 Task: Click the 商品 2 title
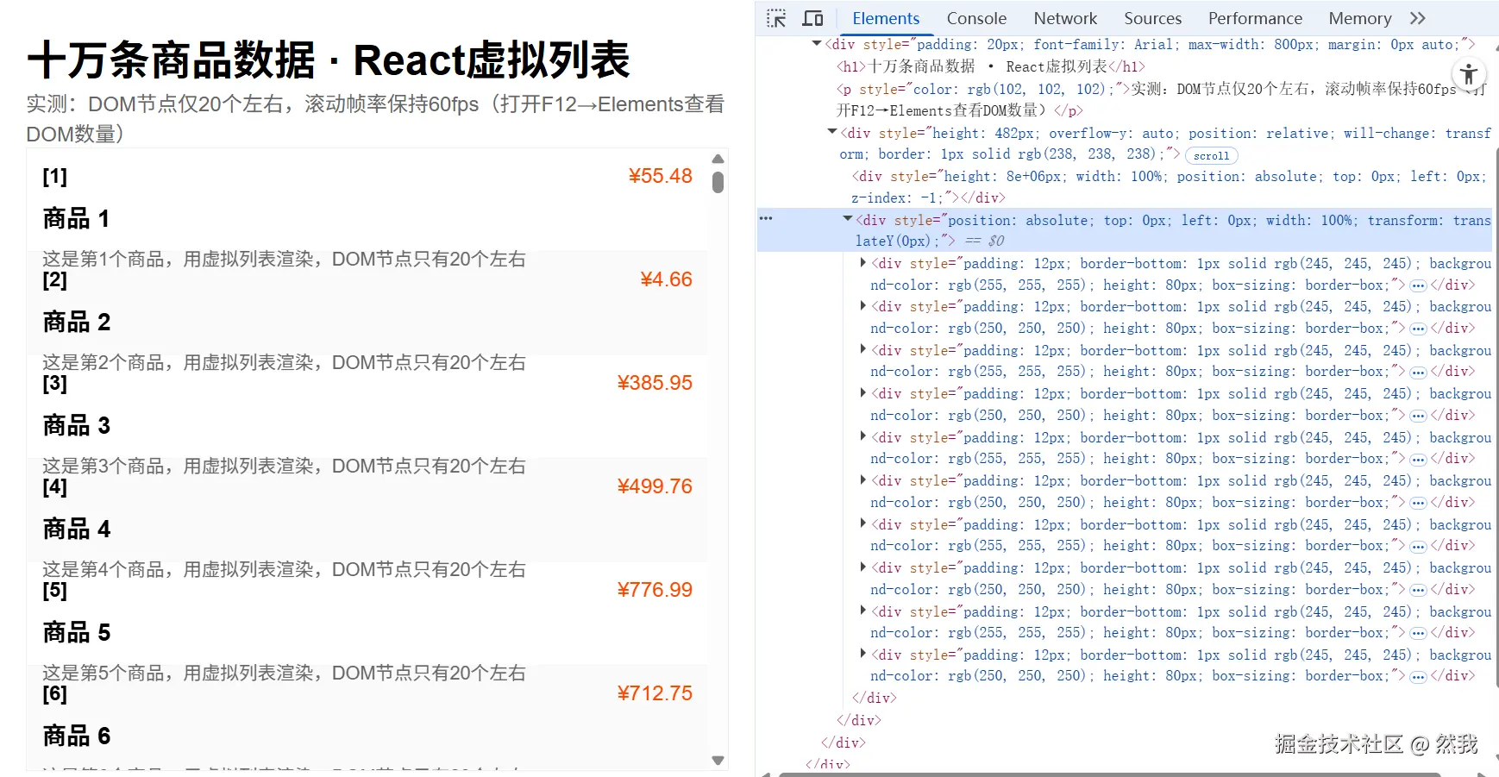[77, 323]
